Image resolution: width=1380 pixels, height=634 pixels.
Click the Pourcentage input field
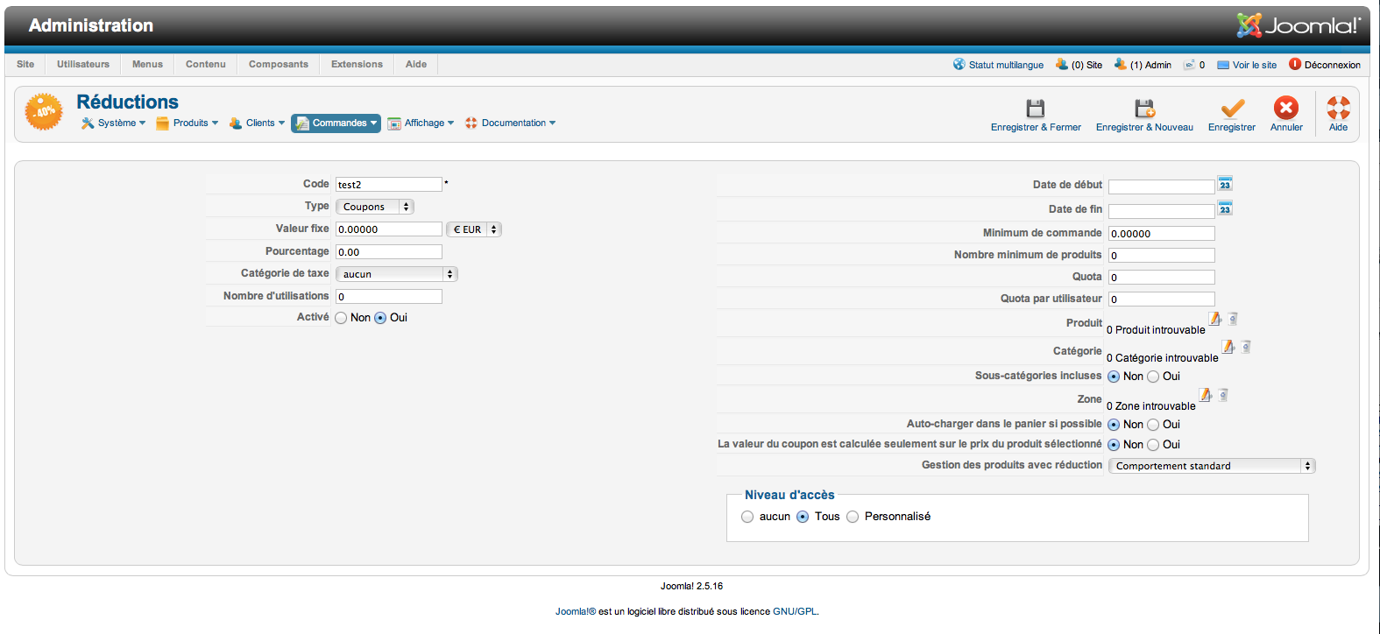click(389, 252)
